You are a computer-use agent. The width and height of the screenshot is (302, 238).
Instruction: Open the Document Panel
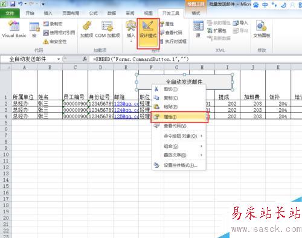point(262,29)
